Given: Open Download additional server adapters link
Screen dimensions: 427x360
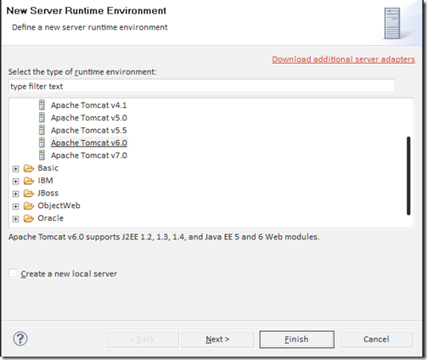Looking at the screenshot, I should 344,59.
